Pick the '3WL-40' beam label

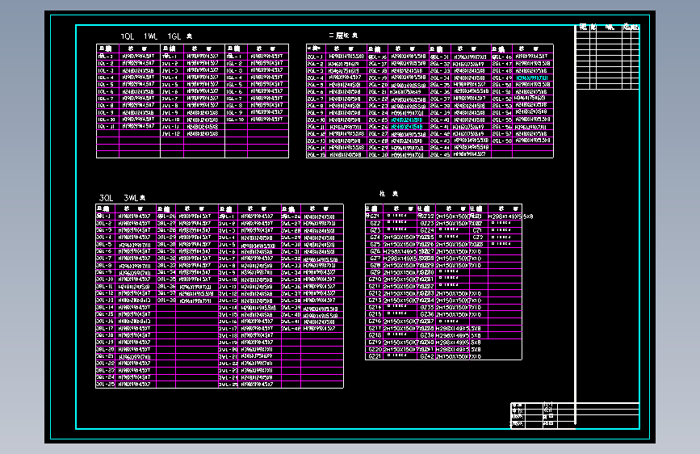pyautogui.click(x=291, y=314)
